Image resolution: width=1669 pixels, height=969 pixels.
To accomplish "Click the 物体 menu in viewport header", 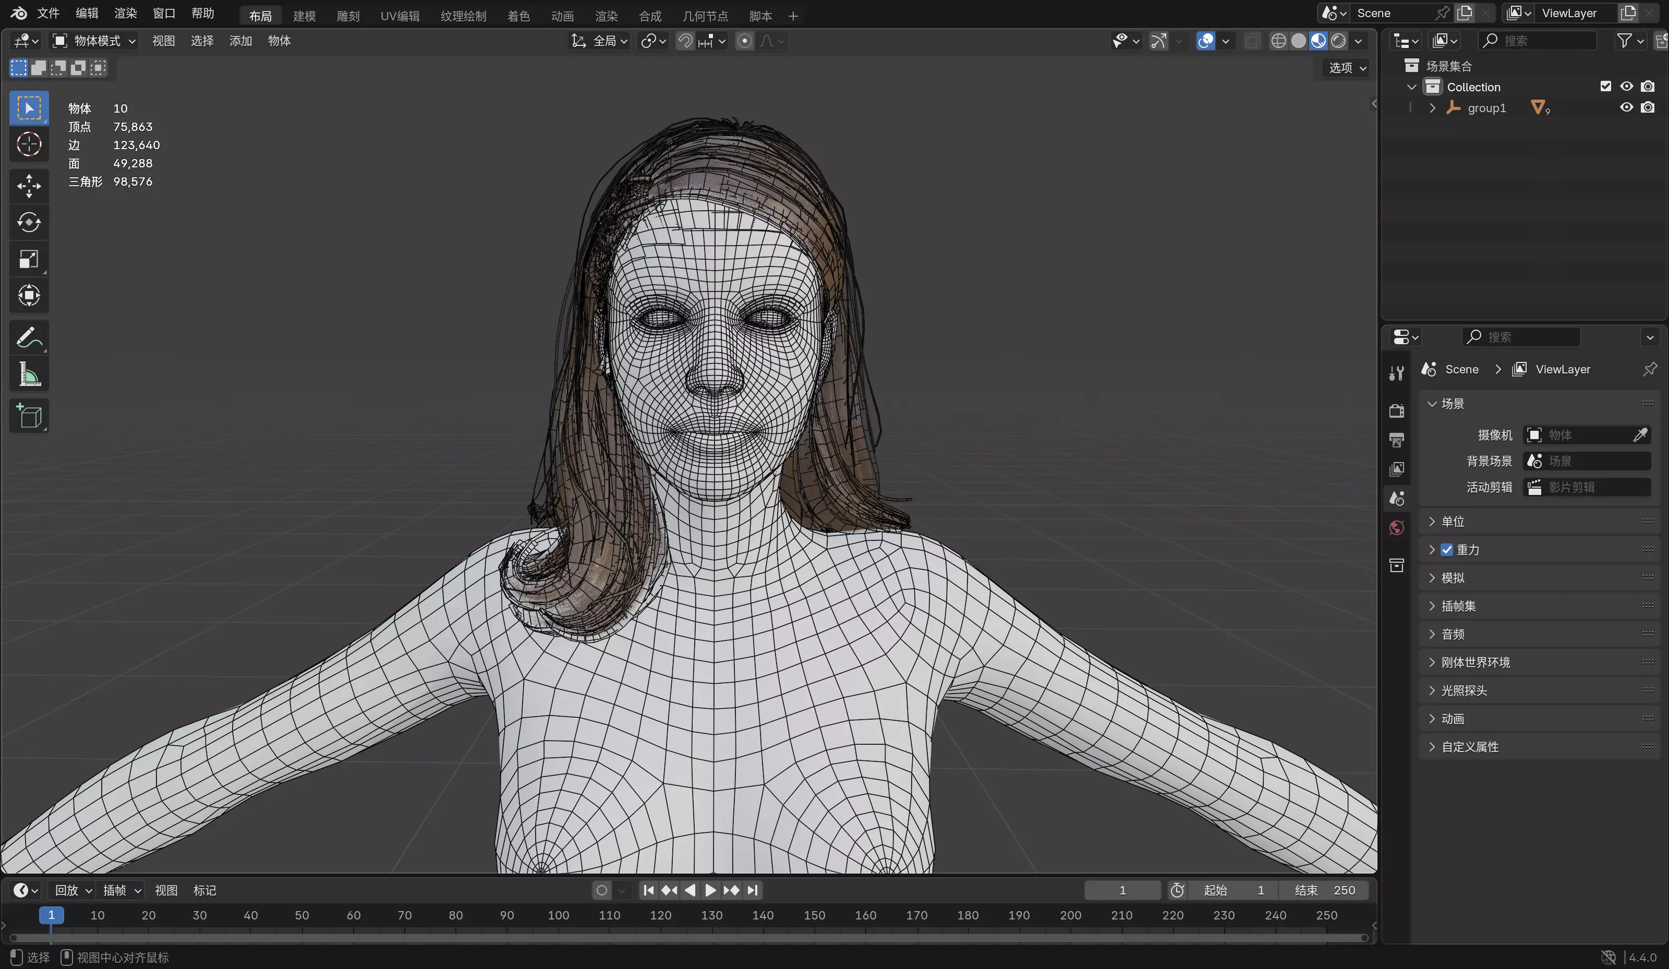I will click(x=279, y=41).
